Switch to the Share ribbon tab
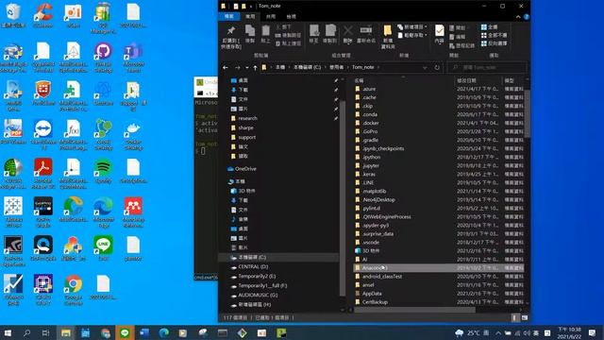604x340 pixels. [271, 17]
